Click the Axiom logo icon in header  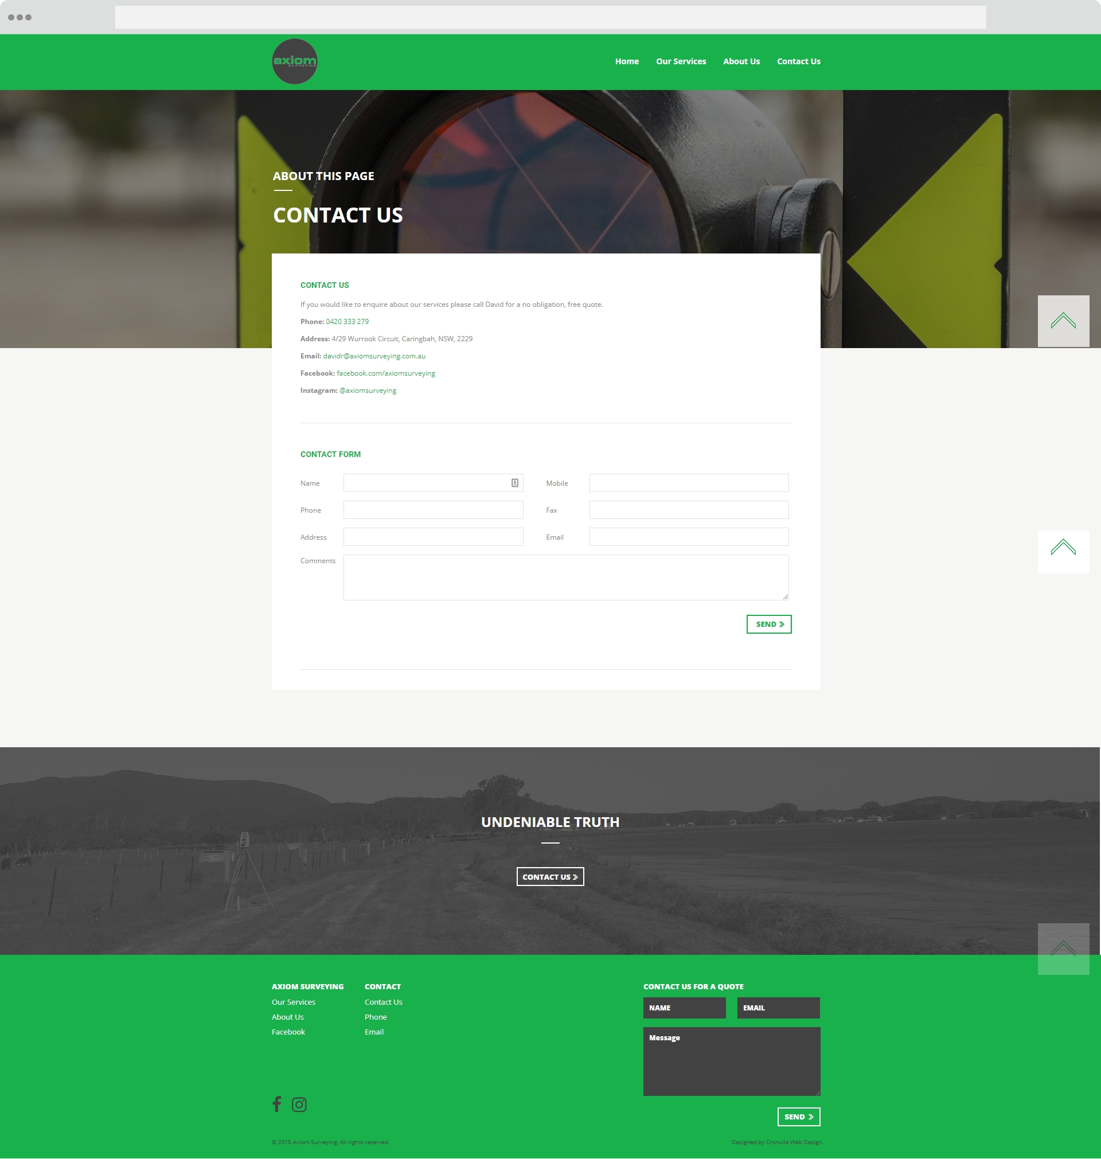(295, 61)
